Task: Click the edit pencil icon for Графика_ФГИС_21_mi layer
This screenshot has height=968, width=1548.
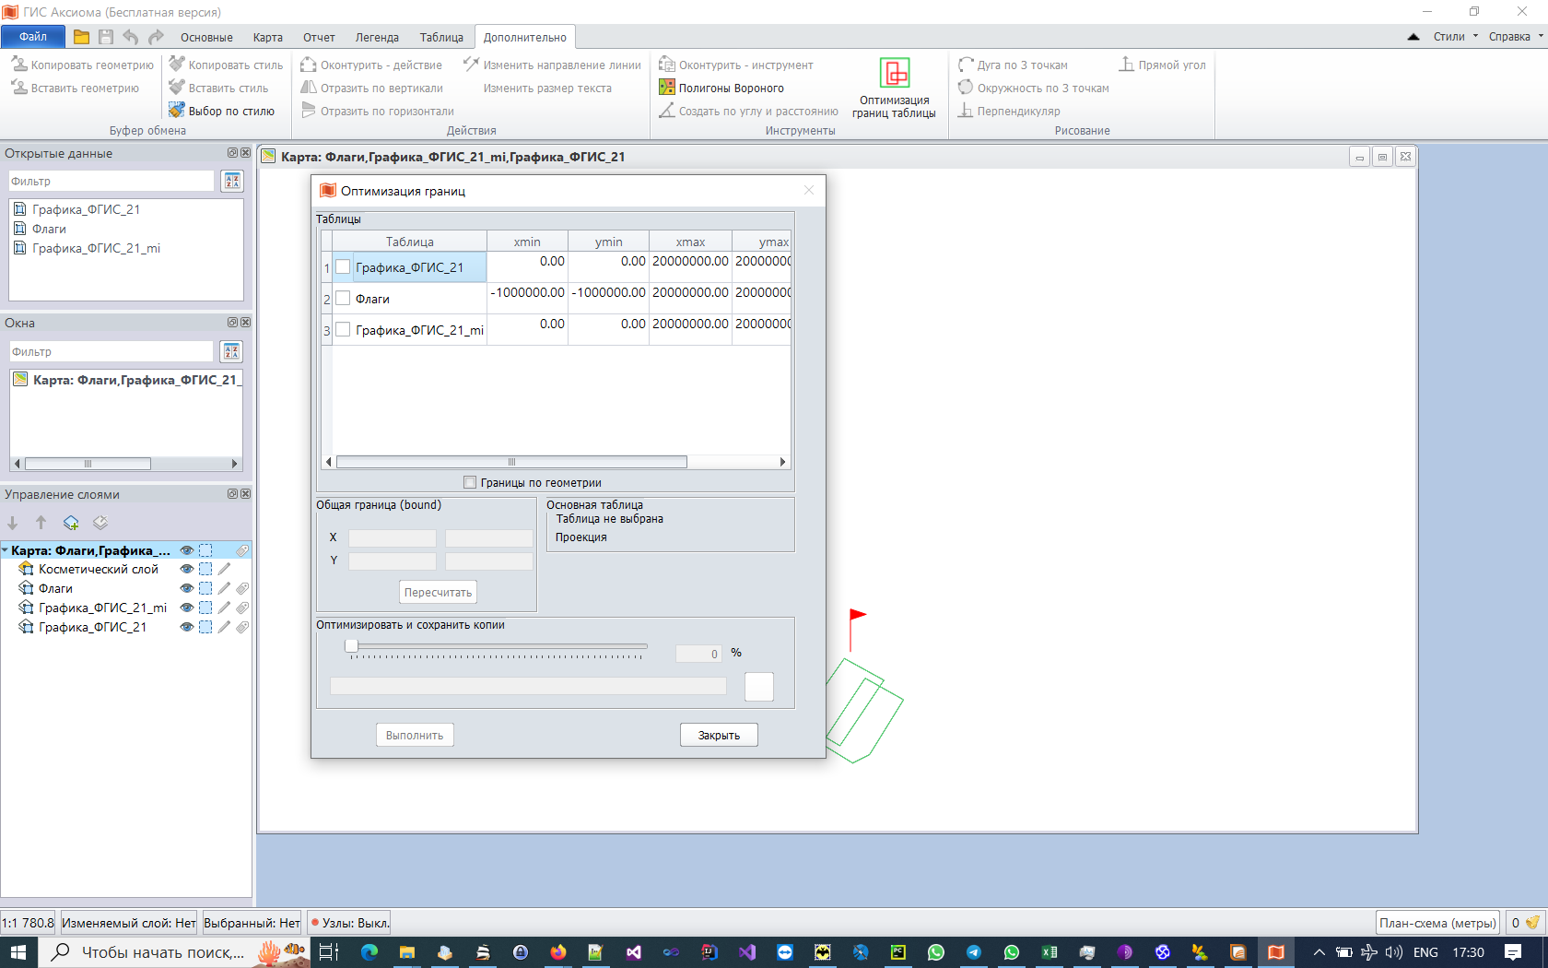Action: click(224, 608)
